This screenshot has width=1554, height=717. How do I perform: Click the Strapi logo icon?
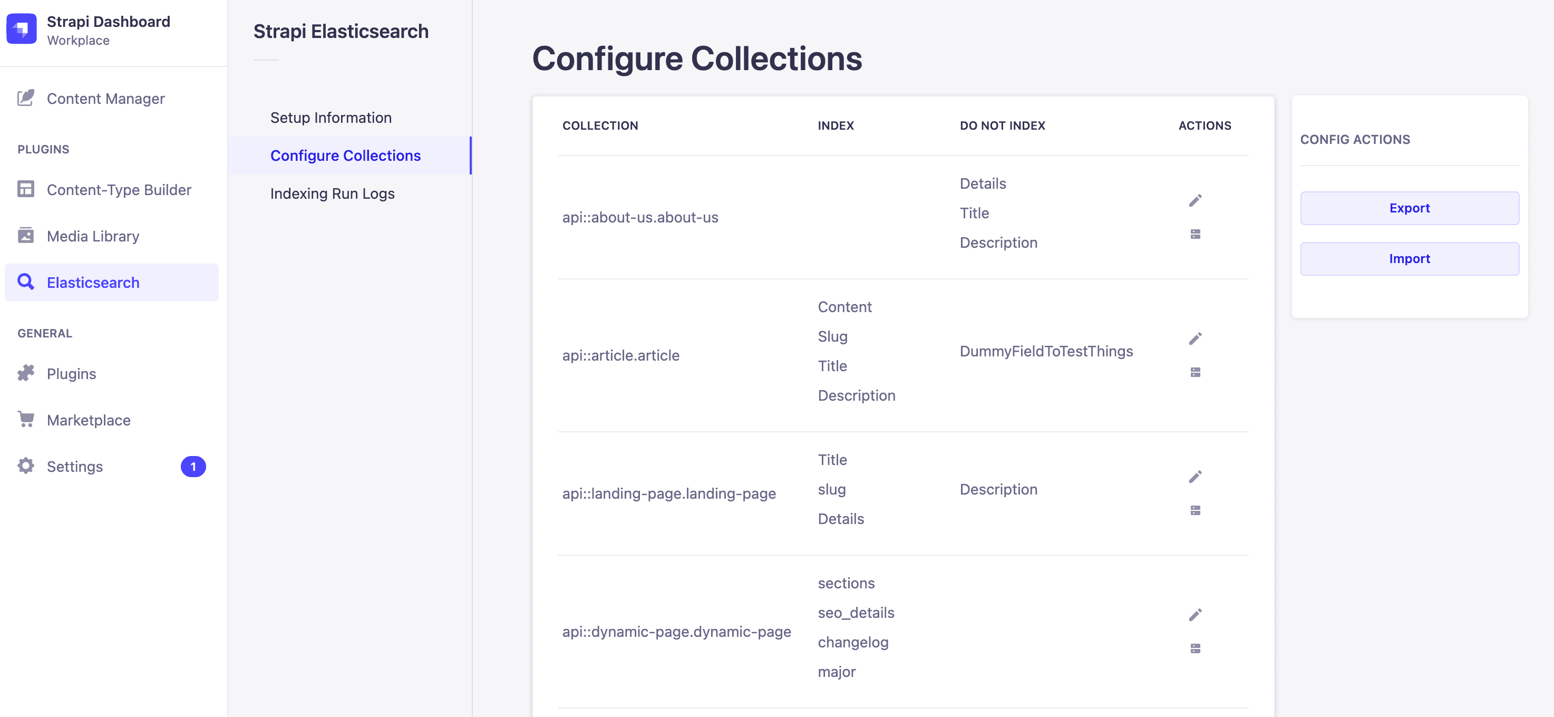22,29
